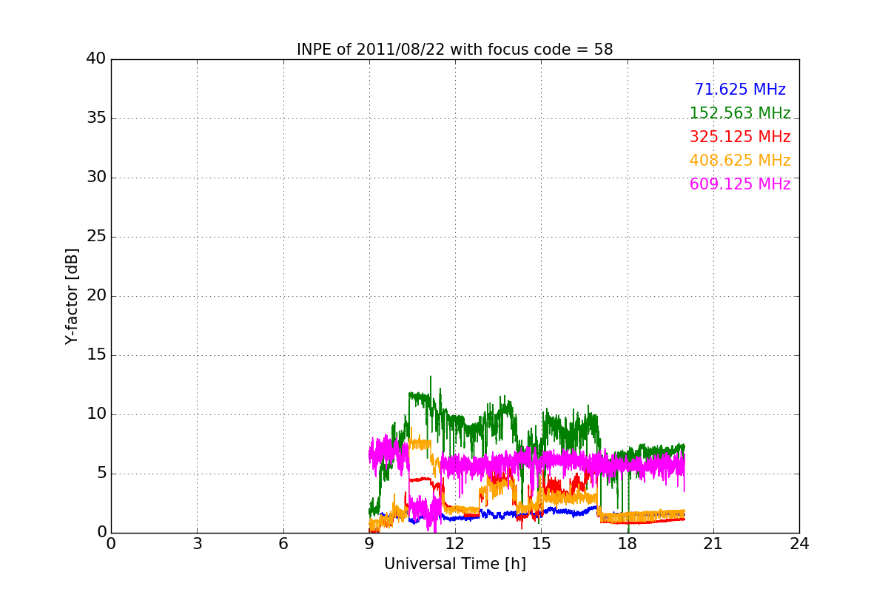Click the y-axis tick label 25
The width and height of the screenshot is (888, 592).
click(96, 237)
